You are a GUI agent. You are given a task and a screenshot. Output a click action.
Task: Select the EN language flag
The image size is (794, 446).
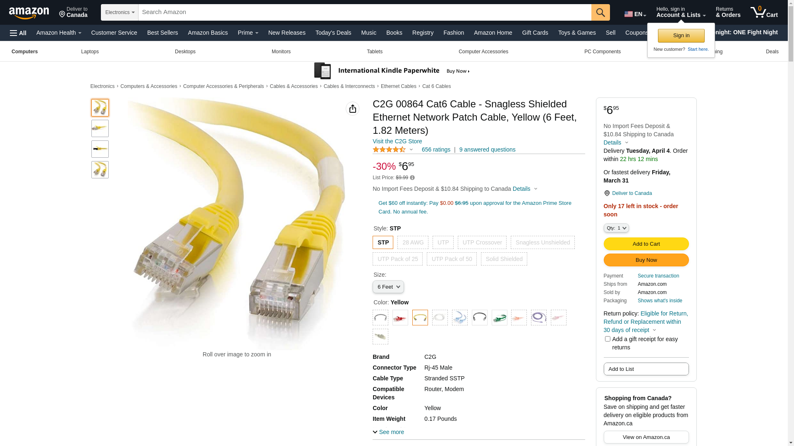point(629,14)
